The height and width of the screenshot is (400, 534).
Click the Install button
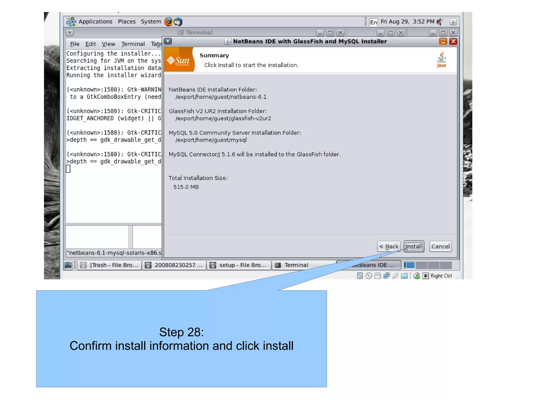[x=414, y=246]
